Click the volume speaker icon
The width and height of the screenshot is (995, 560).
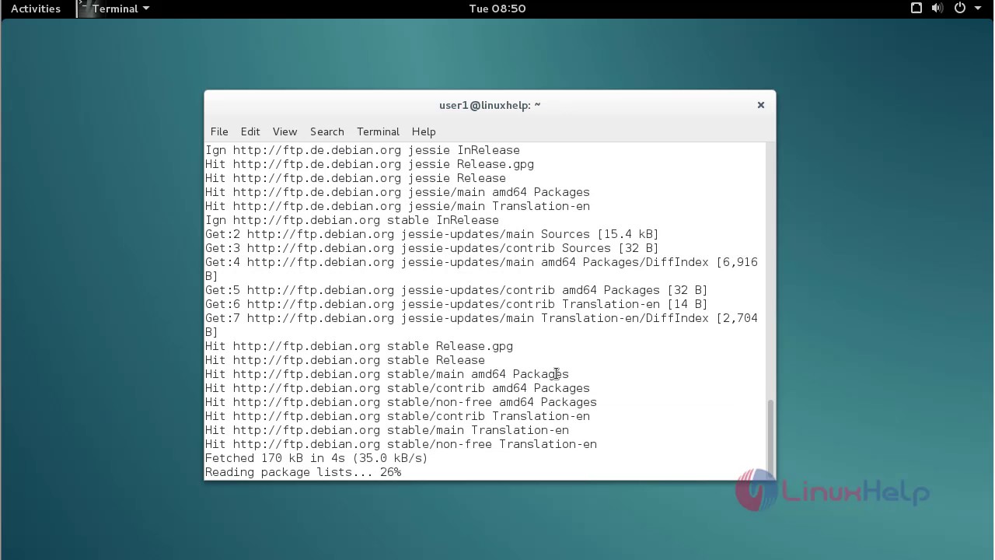pyautogui.click(x=937, y=9)
